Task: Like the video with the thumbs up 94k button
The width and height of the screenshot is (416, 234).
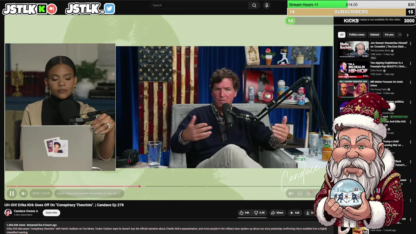Action: 244,213
